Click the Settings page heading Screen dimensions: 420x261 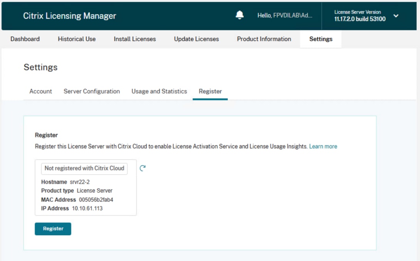[40, 67]
